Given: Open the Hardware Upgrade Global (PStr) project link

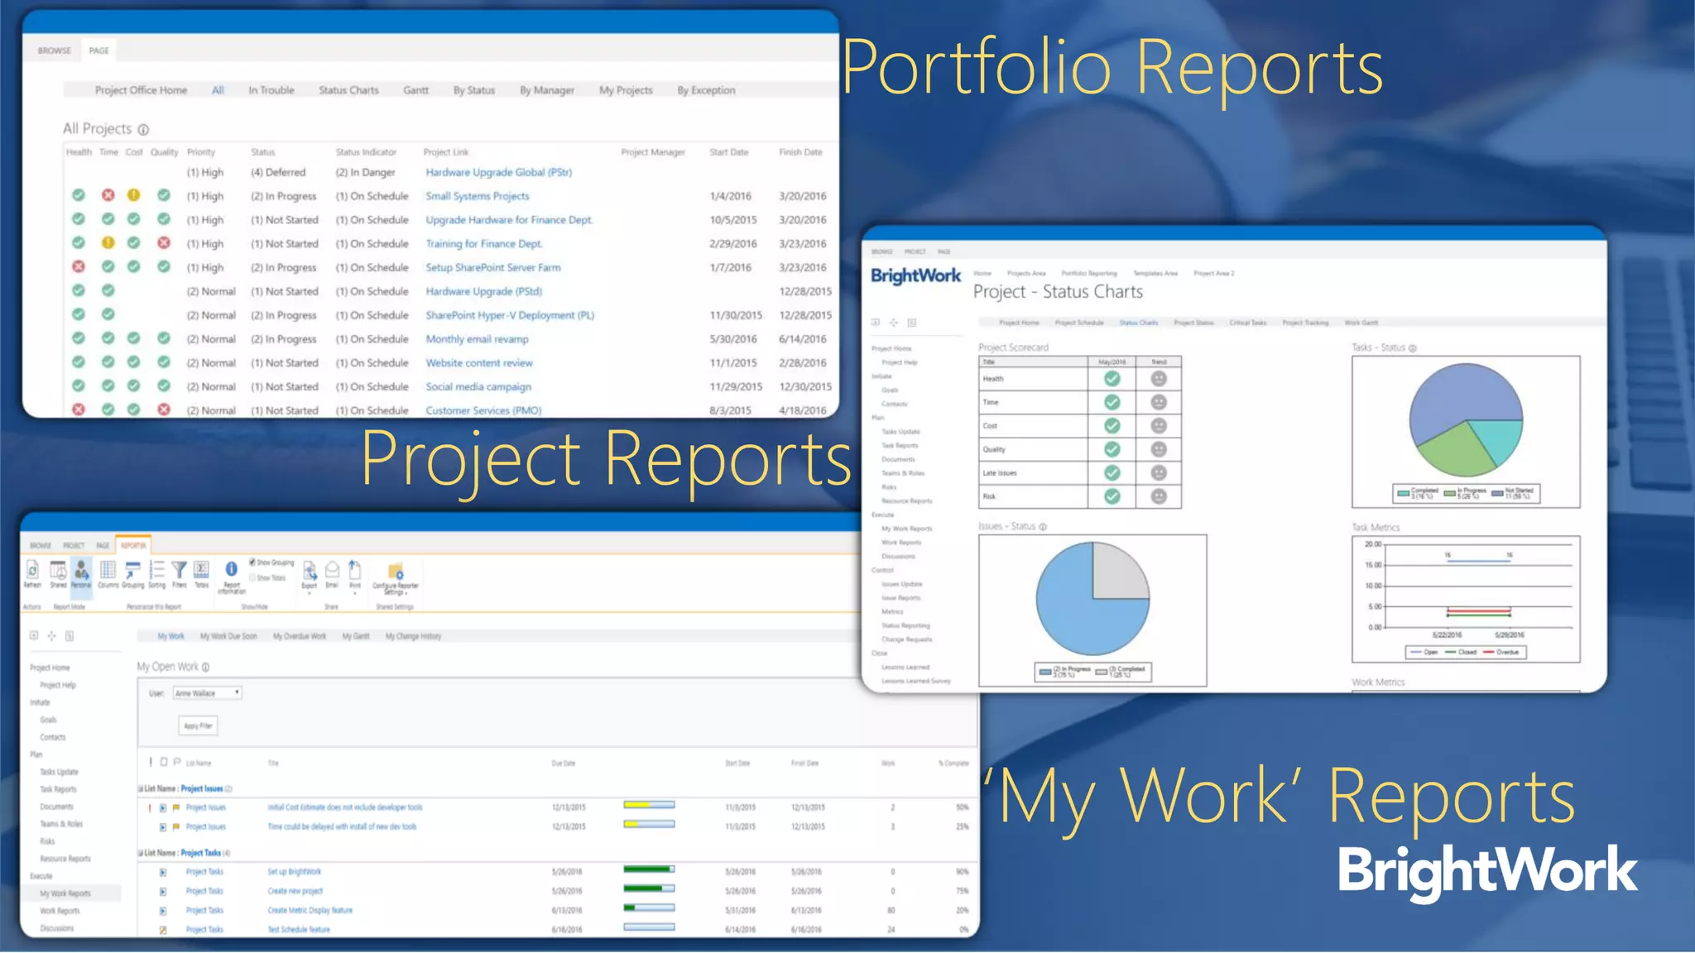Looking at the screenshot, I should pos(499,172).
